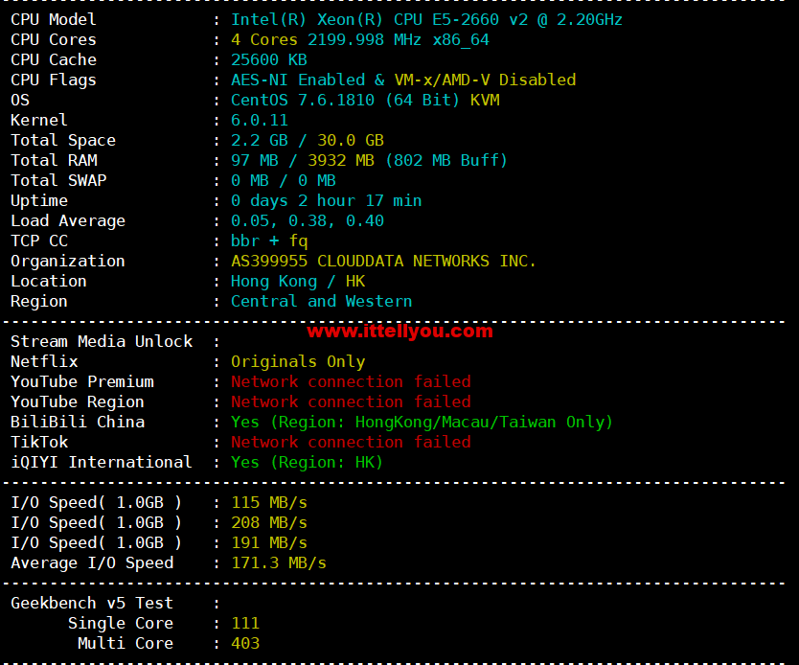The height and width of the screenshot is (665, 799).
Task: Click the TikTok network connection failed message
Action: pyautogui.click(x=351, y=442)
